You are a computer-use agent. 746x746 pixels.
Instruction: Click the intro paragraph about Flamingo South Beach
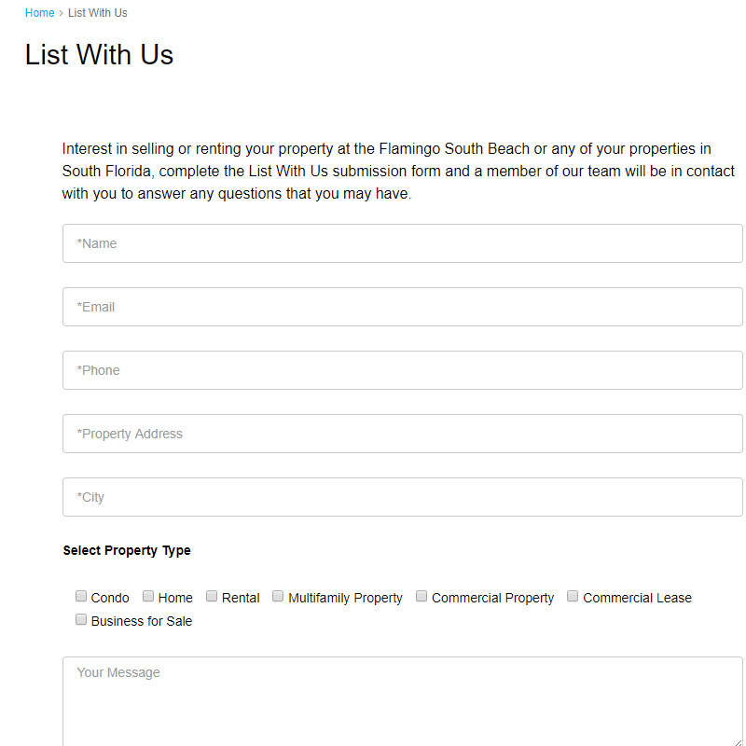pyautogui.click(x=398, y=172)
